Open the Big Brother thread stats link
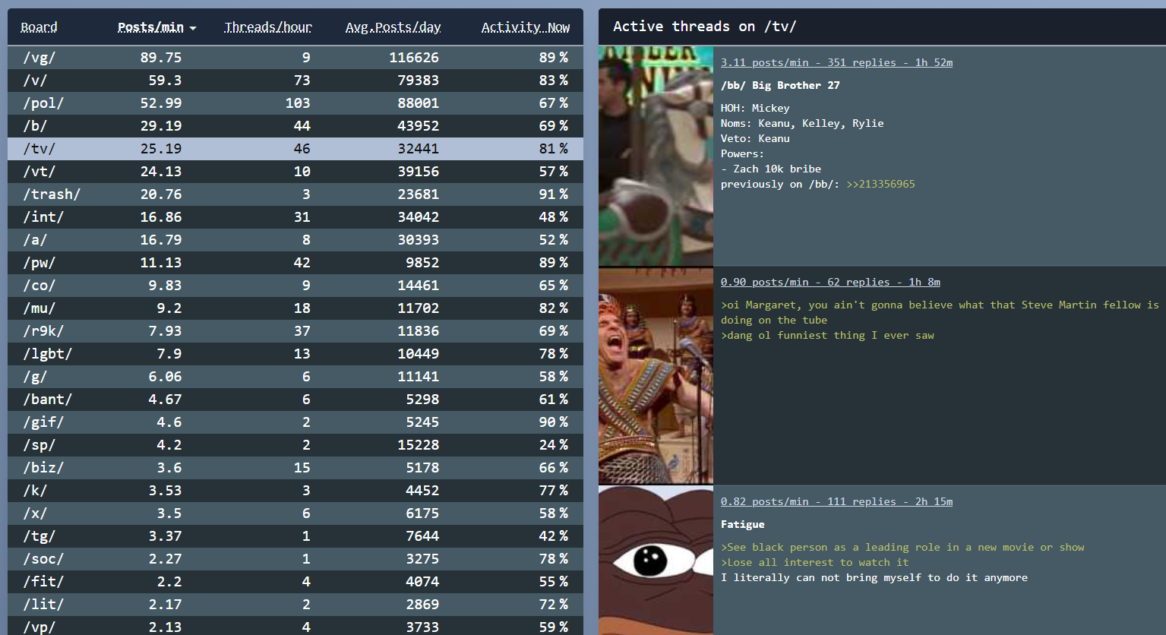 pos(836,62)
